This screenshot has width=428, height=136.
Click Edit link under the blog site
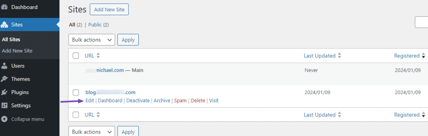click(90, 100)
